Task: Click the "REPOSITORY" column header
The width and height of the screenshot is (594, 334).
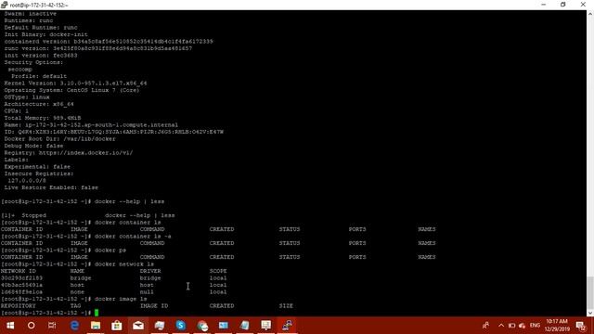Action: 19,306
